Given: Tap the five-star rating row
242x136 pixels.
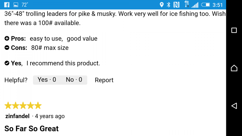Looking at the screenshot, I should [x=23, y=105].
